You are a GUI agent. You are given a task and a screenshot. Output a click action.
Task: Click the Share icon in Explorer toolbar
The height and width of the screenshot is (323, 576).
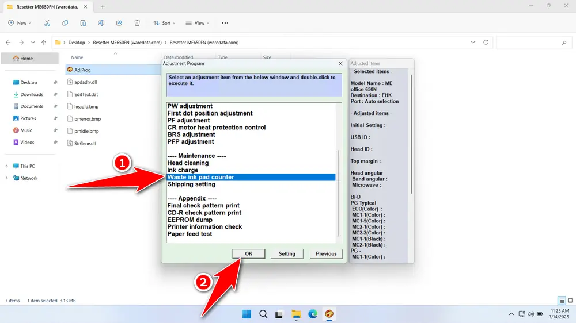tap(119, 23)
